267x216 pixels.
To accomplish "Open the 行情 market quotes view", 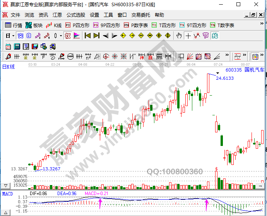I will click(14, 25).
